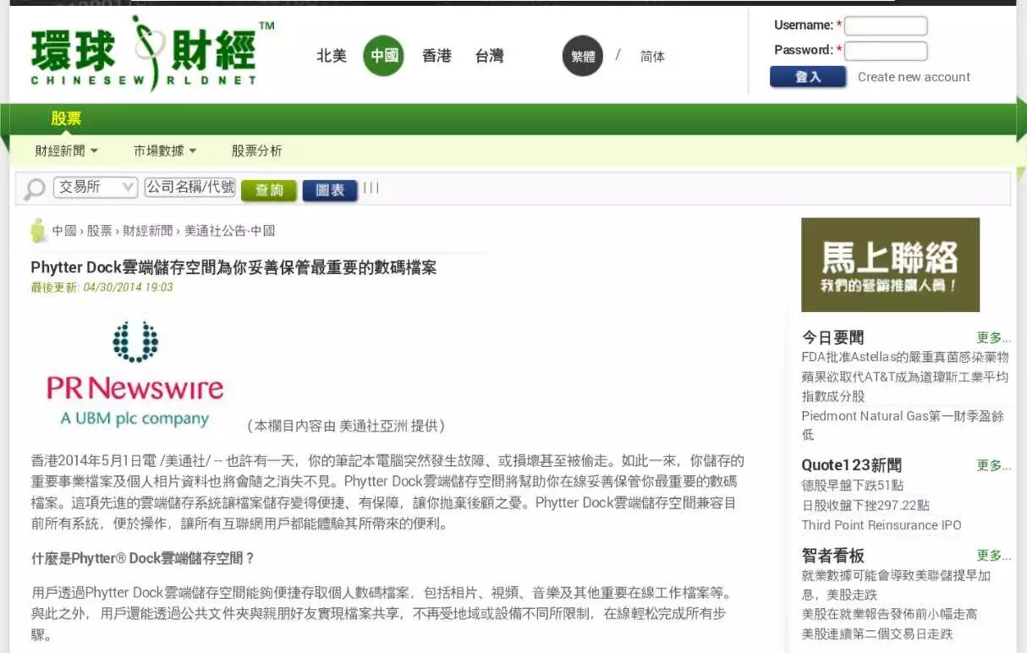The height and width of the screenshot is (653, 1027).
Task: Click the 公司名稱/代號 input field
Action: (x=189, y=187)
